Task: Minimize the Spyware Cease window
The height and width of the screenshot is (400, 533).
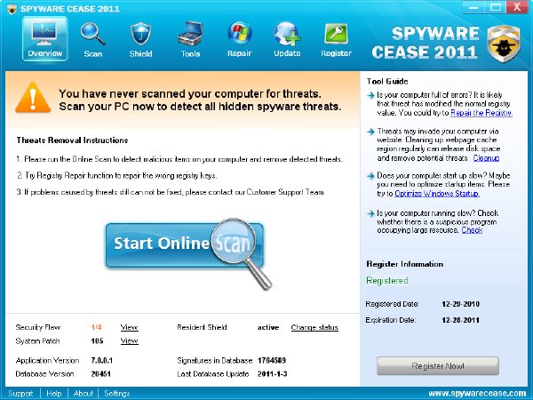Action: point(473,7)
